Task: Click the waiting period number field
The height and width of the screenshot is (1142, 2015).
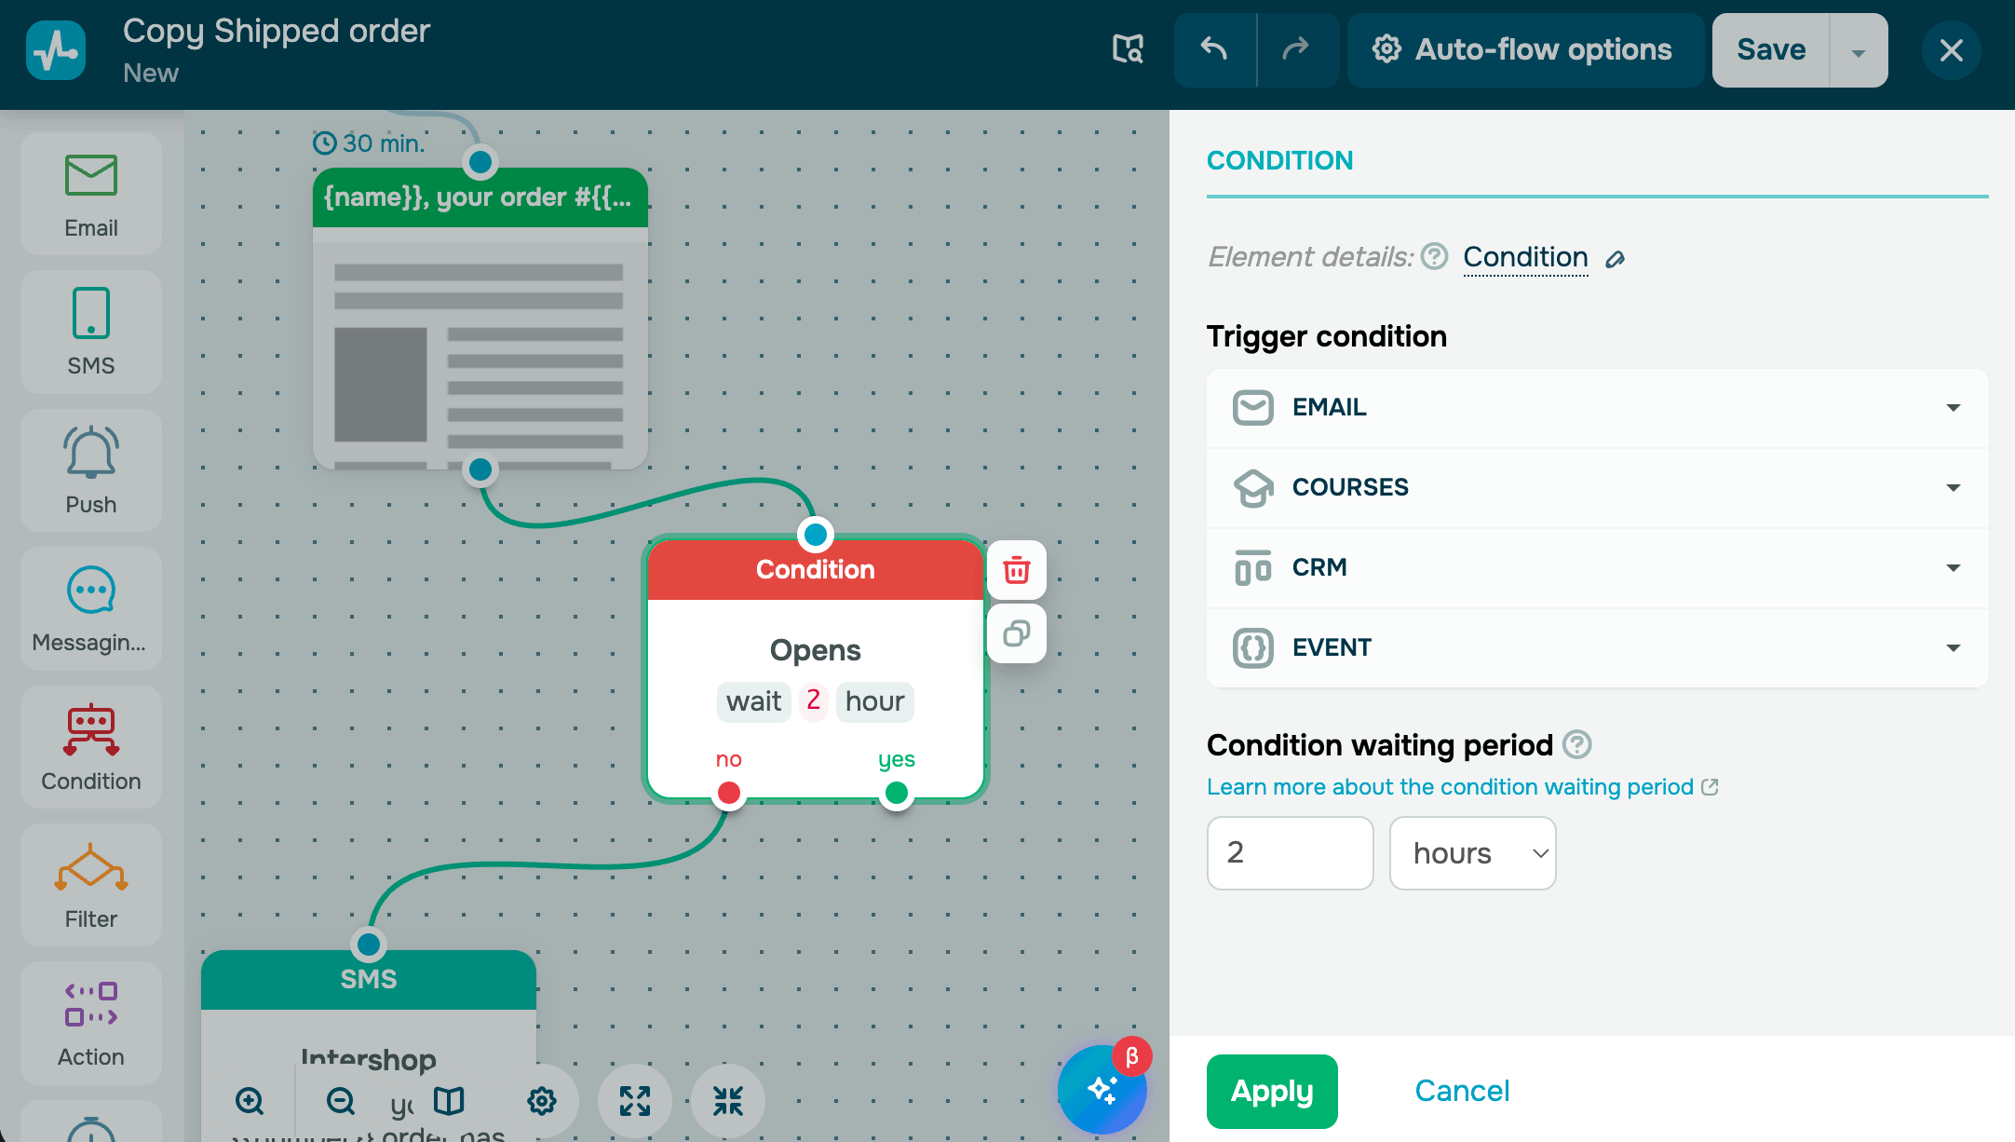Action: pyautogui.click(x=1290, y=853)
